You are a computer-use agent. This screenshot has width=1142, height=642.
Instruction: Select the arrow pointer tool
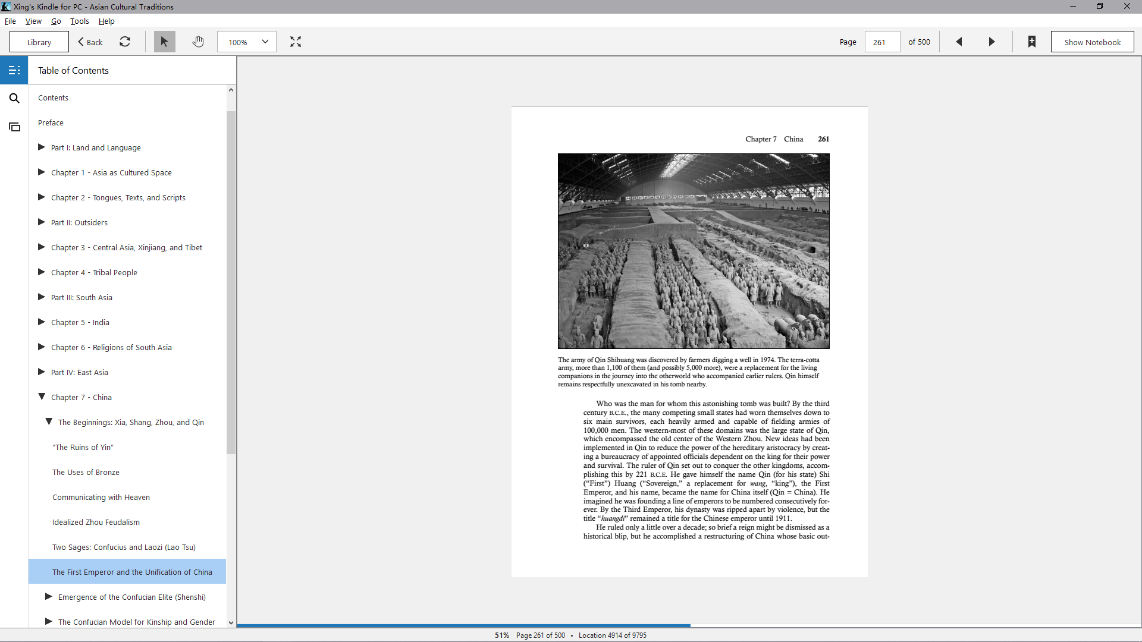point(165,42)
